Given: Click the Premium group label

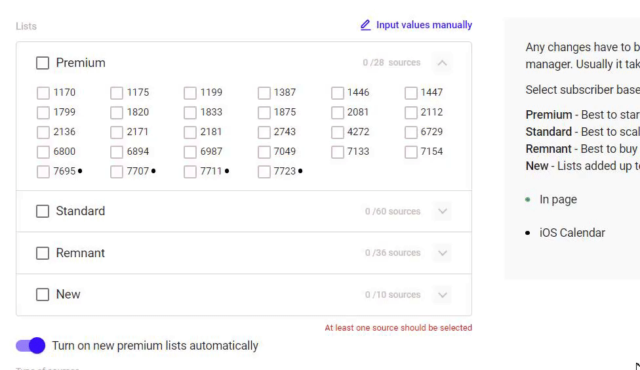Looking at the screenshot, I should [x=81, y=63].
